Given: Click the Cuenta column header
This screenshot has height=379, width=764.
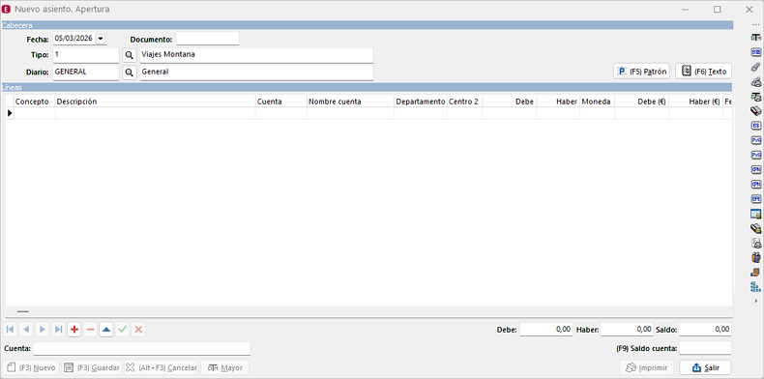Looking at the screenshot, I should (x=281, y=102).
